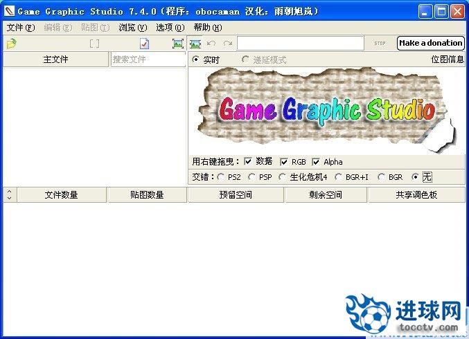Select the 递延模式 radio button
The height and width of the screenshot is (339, 469).
tap(245, 59)
